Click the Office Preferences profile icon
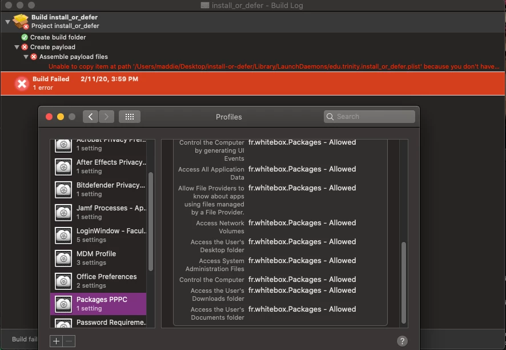 [63, 281]
